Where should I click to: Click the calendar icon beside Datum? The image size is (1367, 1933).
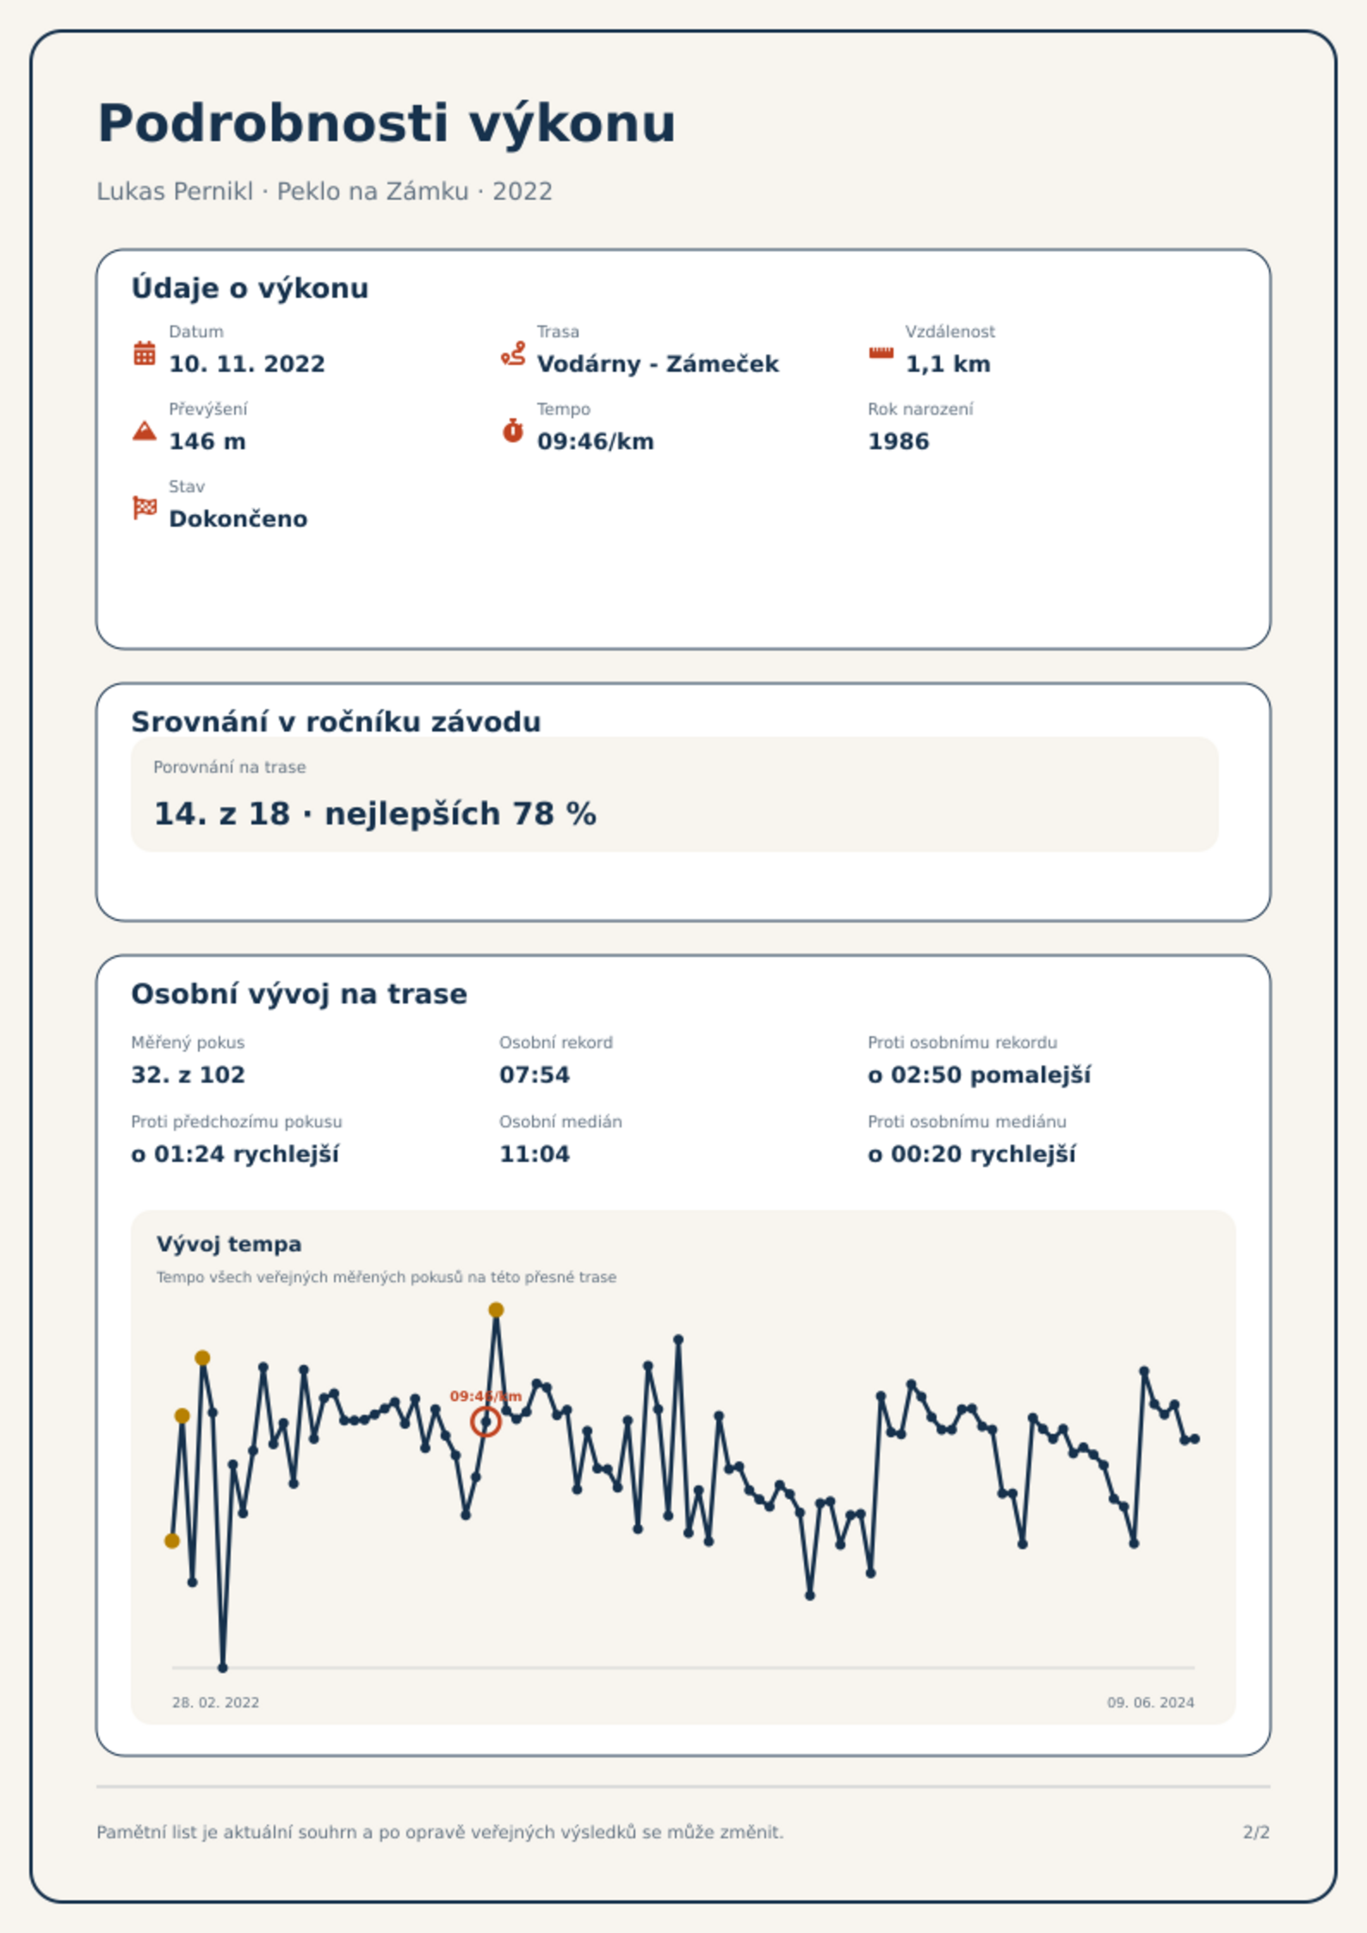pyautogui.click(x=145, y=353)
